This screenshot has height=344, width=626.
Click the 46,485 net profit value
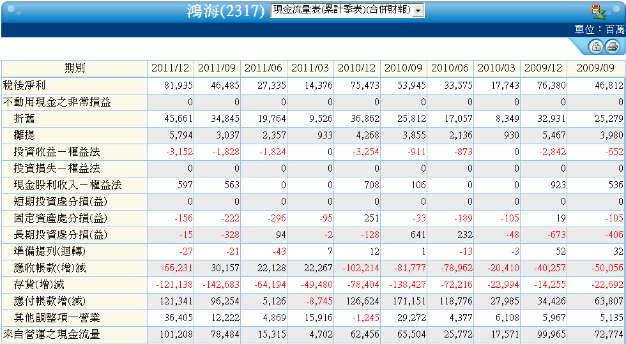225,86
